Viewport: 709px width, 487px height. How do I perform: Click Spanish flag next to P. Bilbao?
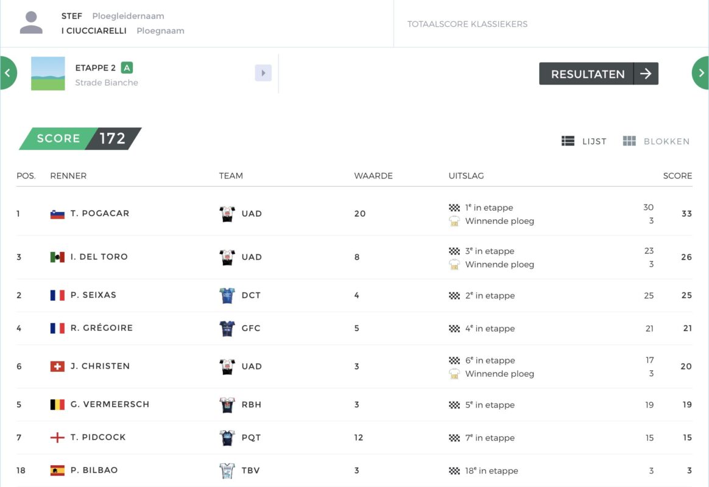pyautogui.click(x=57, y=471)
